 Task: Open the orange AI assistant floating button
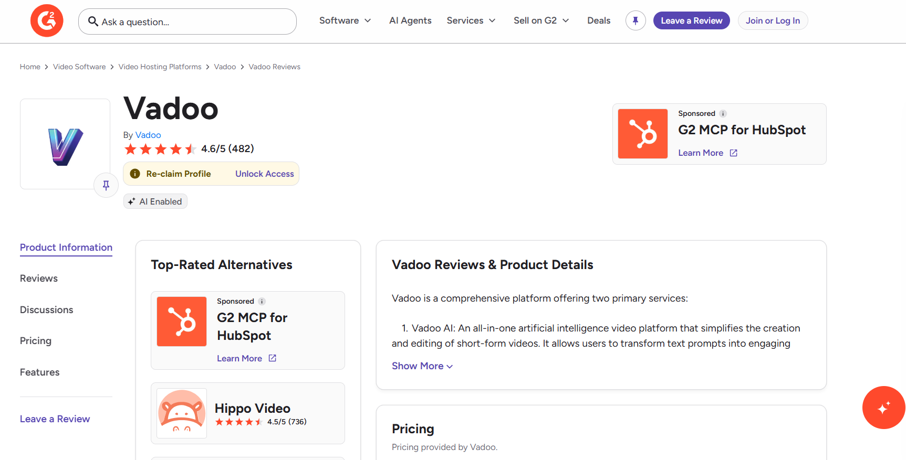884,408
